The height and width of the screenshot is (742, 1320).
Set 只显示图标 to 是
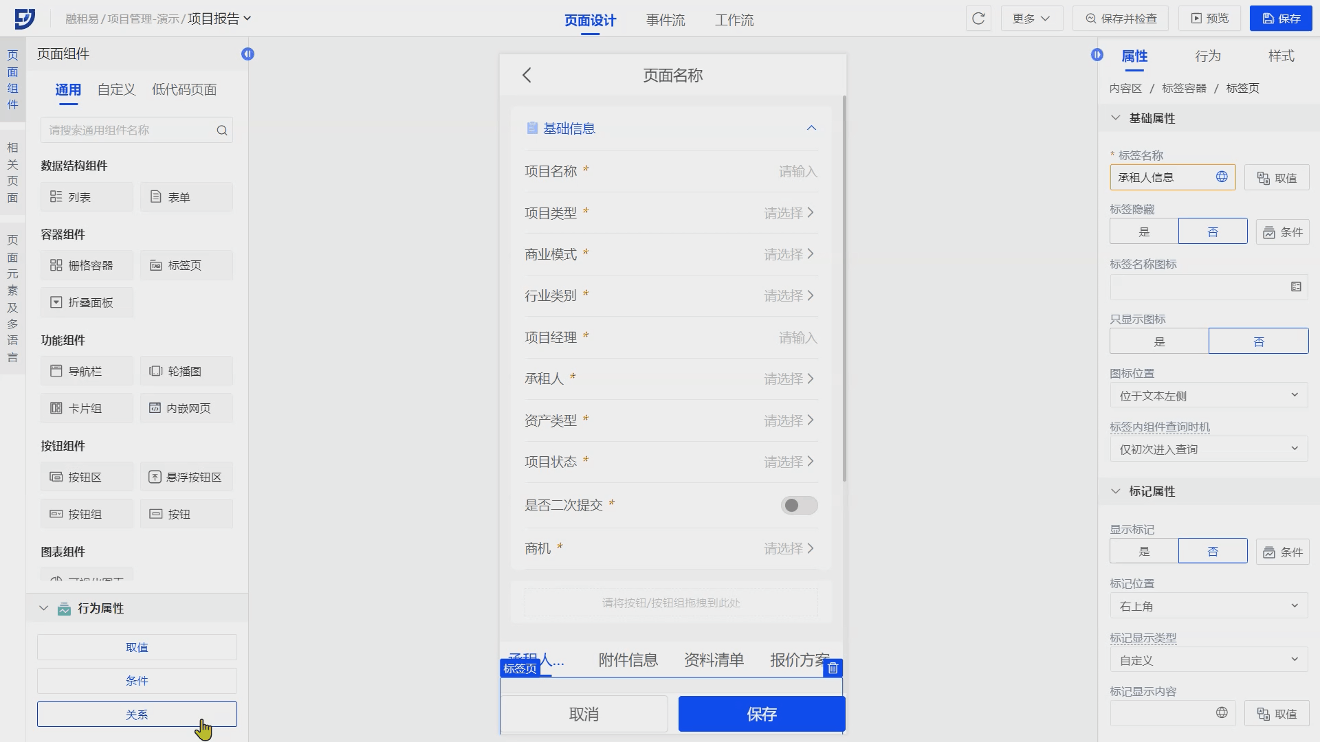point(1159,341)
